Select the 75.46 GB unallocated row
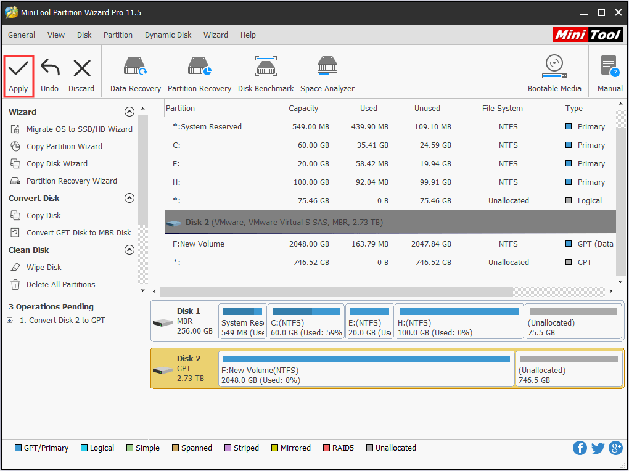Screen dimensions: 629x471 (x=390, y=200)
